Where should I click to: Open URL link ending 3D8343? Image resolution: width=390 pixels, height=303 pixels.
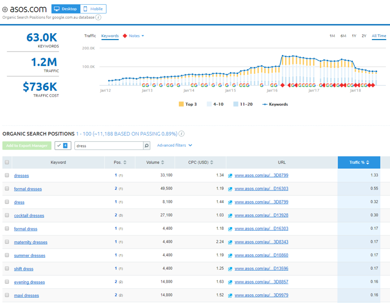pos(262,242)
